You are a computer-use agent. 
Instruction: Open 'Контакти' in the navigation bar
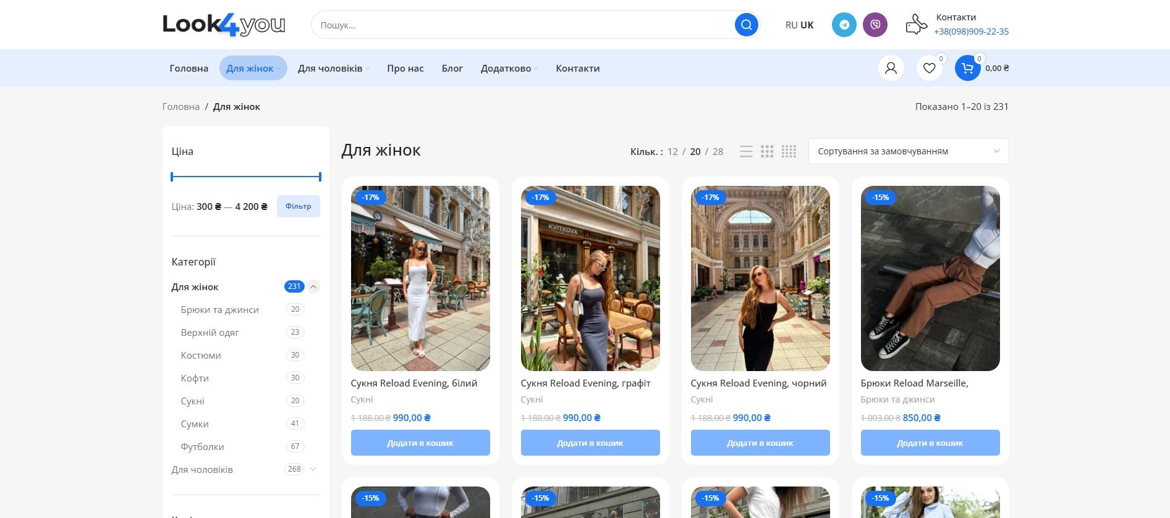click(578, 68)
